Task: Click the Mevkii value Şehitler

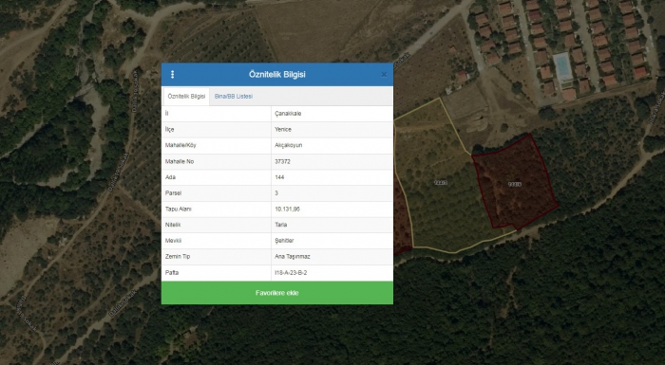Action: pos(284,241)
